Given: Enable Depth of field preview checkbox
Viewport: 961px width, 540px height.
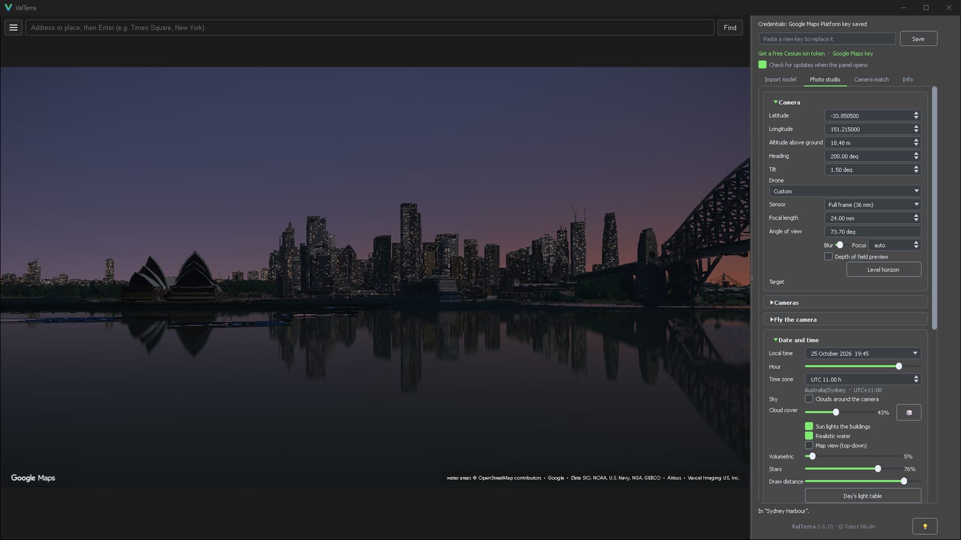Looking at the screenshot, I should 828,256.
